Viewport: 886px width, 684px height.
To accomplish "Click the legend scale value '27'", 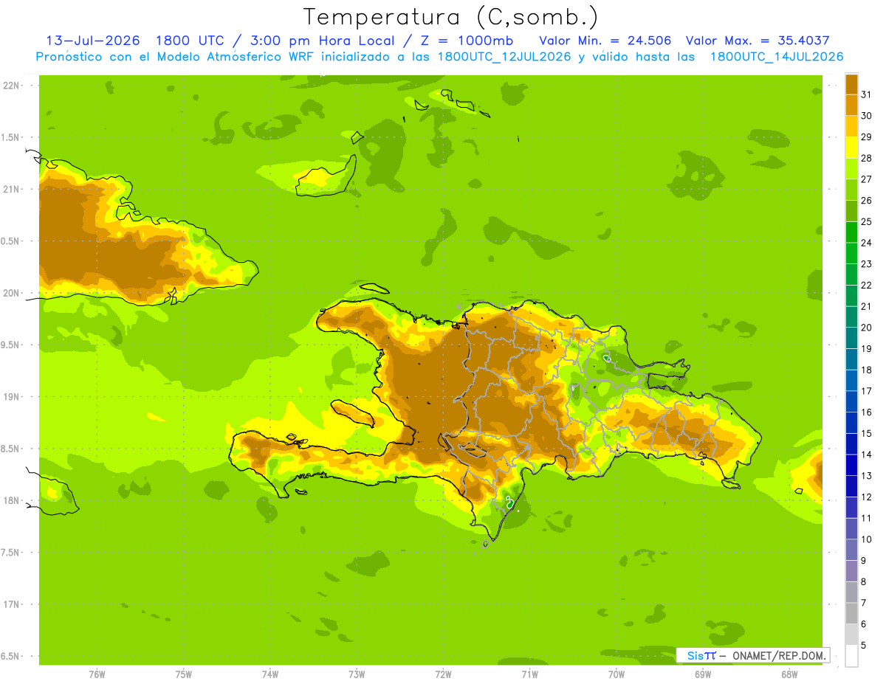I will tap(866, 179).
